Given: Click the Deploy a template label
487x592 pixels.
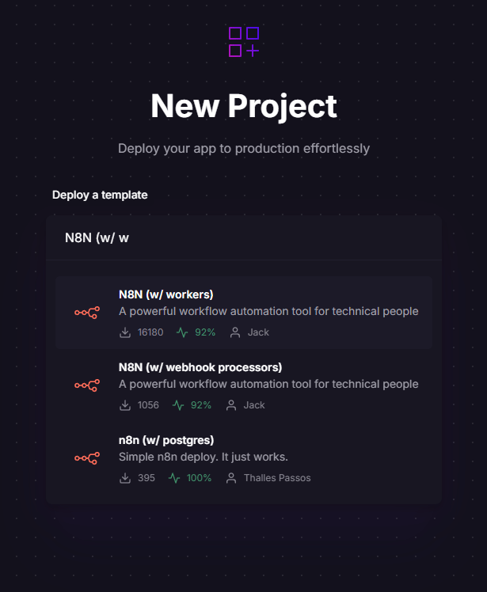Looking at the screenshot, I should coord(100,195).
